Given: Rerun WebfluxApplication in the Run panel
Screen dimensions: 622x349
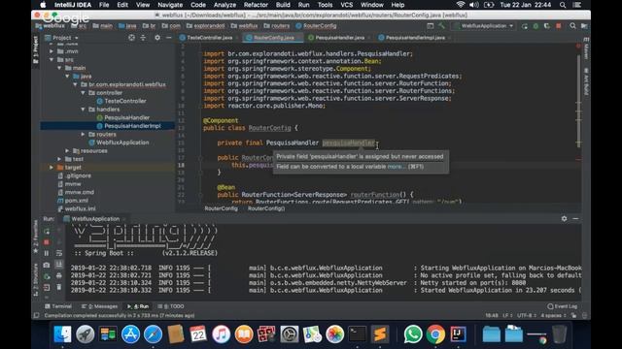Looking at the screenshot, I should click(x=47, y=232).
